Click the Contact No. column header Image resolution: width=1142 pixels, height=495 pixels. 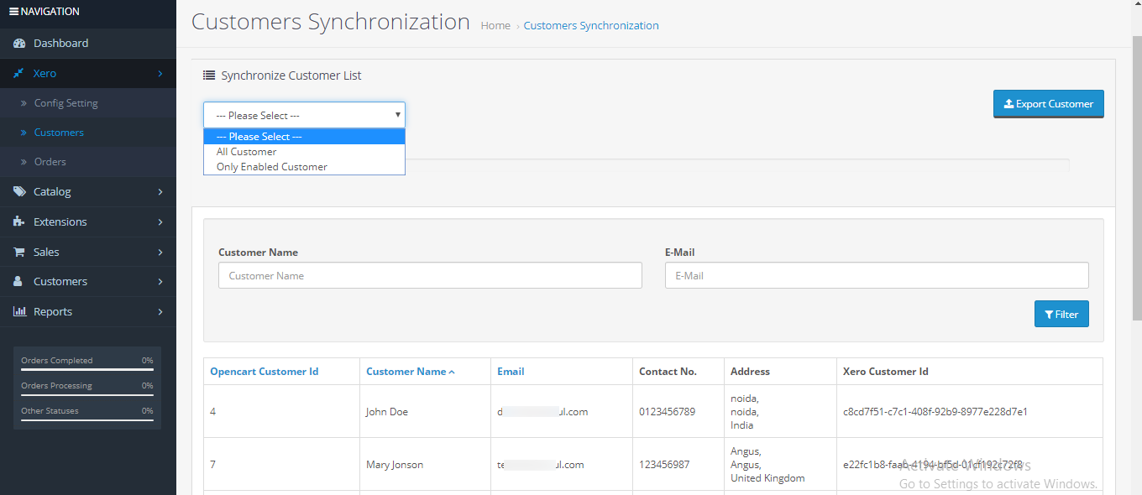click(668, 372)
